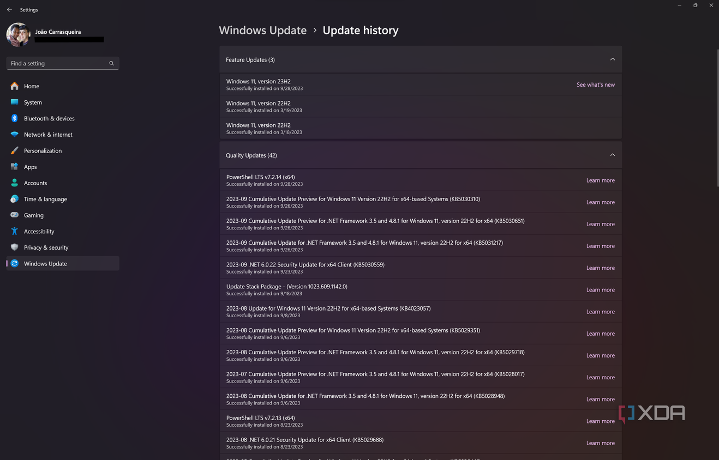Viewport: 719px width, 460px height.
Task: Learn more about KB5029688 update
Action: point(600,443)
